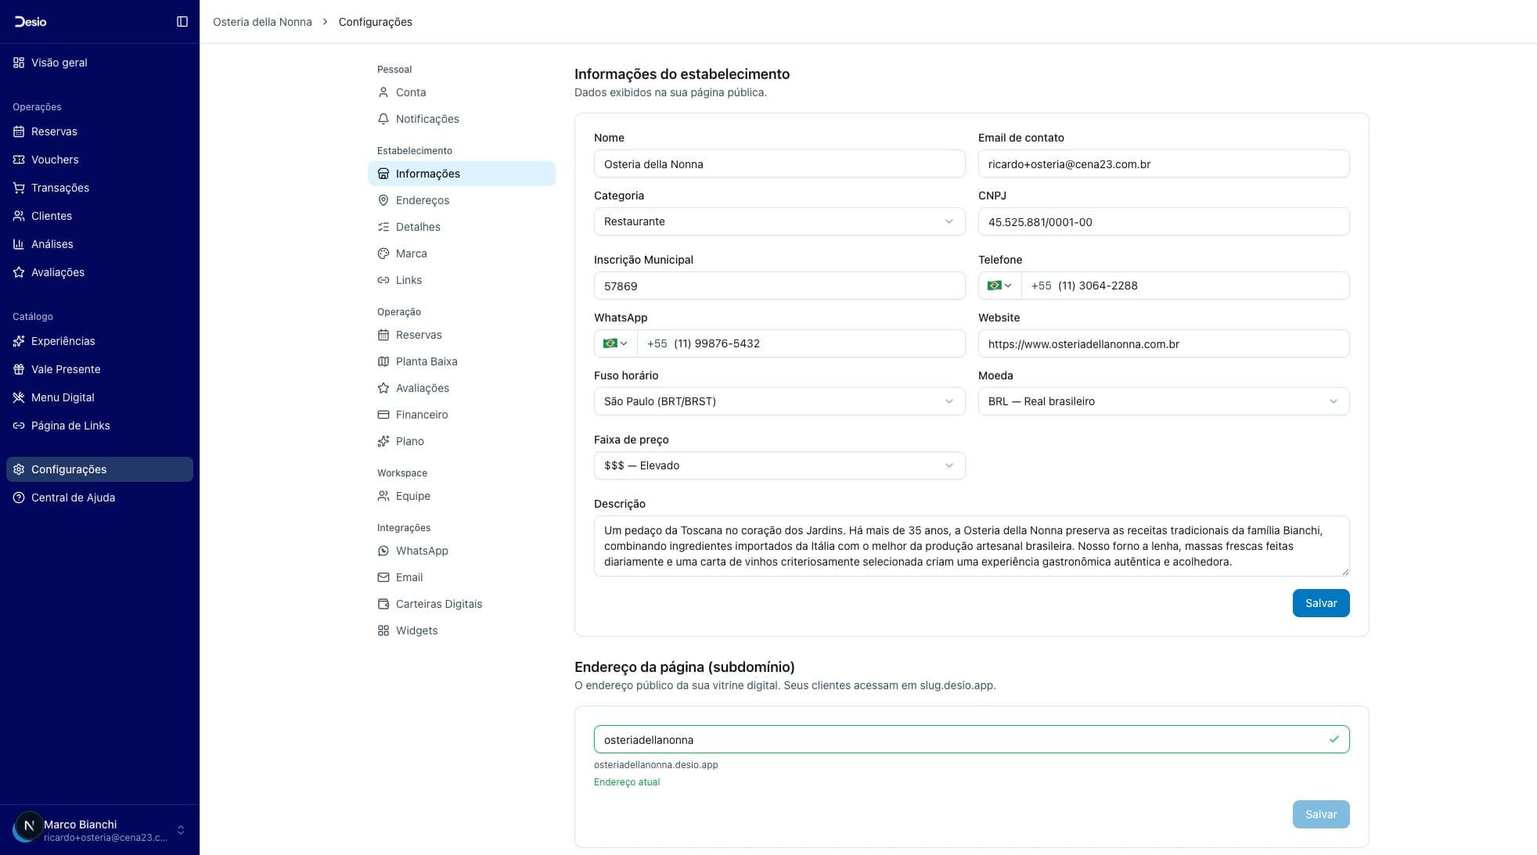
Task: Click Salvar in the subdomain section
Action: tap(1321, 814)
